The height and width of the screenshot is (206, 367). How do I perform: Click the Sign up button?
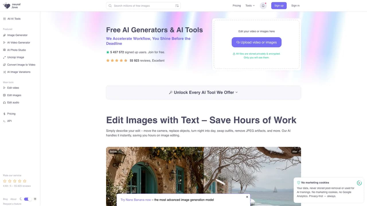point(279,6)
